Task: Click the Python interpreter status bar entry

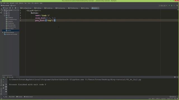Action: tap(170, 99)
